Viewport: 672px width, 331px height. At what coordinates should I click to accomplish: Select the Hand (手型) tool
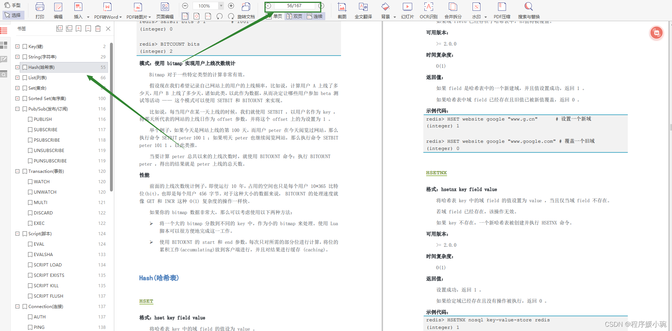13,5
